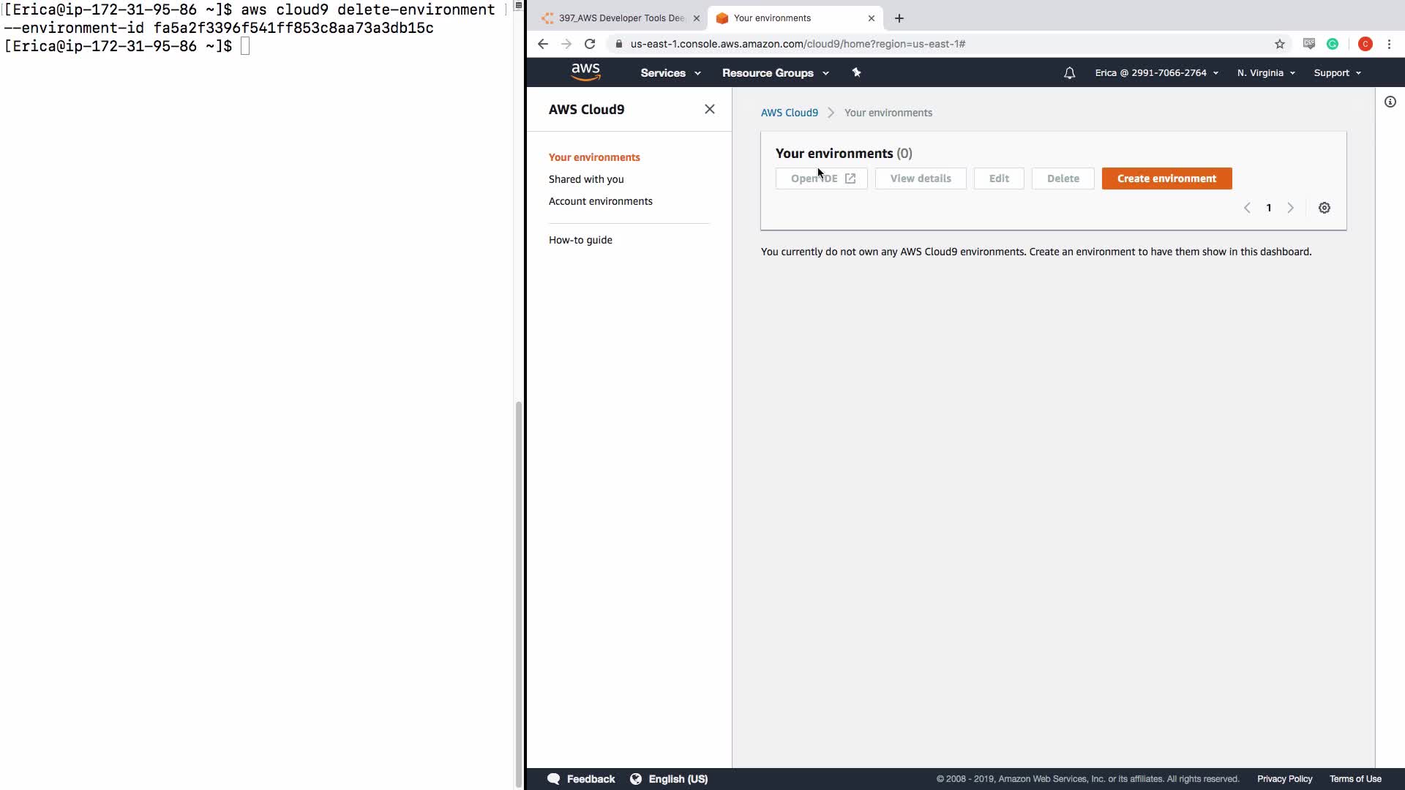The width and height of the screenshot is (1405, 790).
Task: Click the pin shortcuts icon in navbar
Action: coord(856,72)
